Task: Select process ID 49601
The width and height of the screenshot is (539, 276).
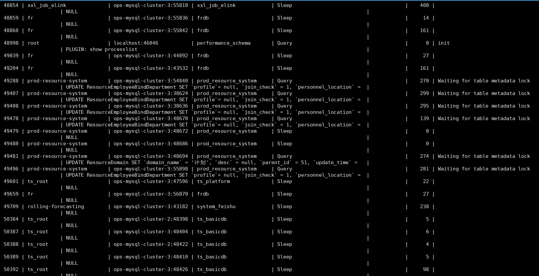Action: [11, 181]
